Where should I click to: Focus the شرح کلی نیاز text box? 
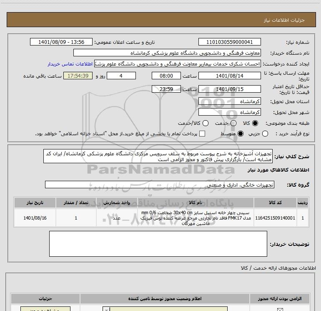(x=158, y=156)
